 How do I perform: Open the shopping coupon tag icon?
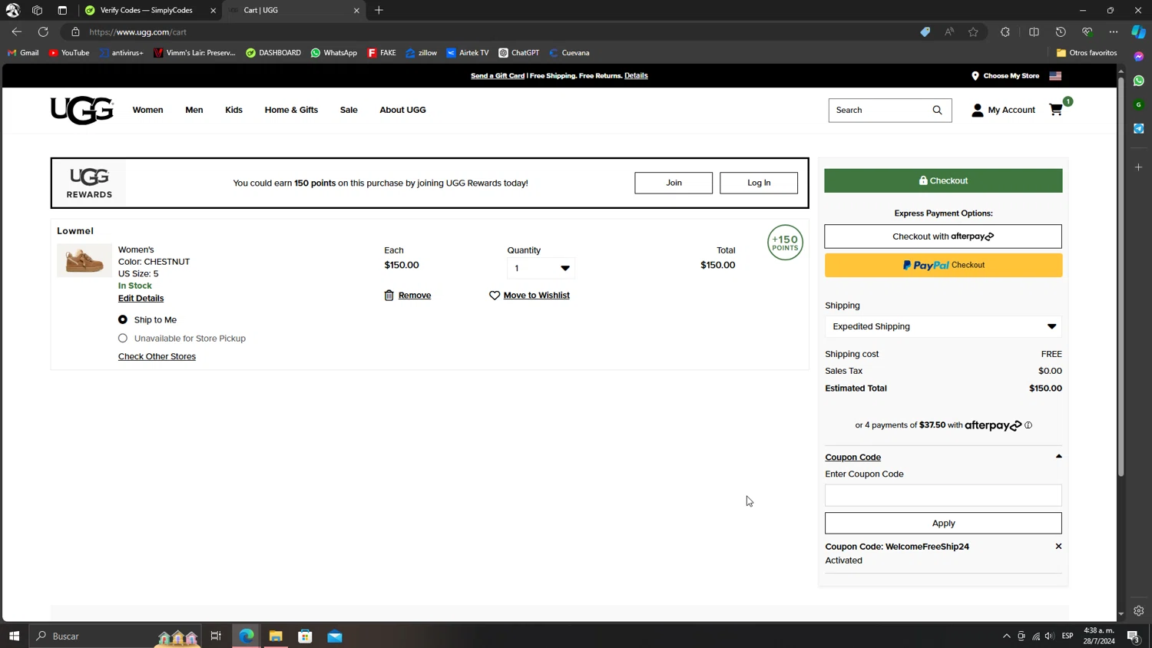[x=925, y=31]
